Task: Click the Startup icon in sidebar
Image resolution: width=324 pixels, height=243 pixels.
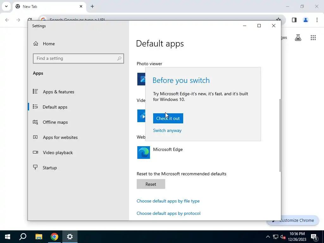Action: click(35, 167)
